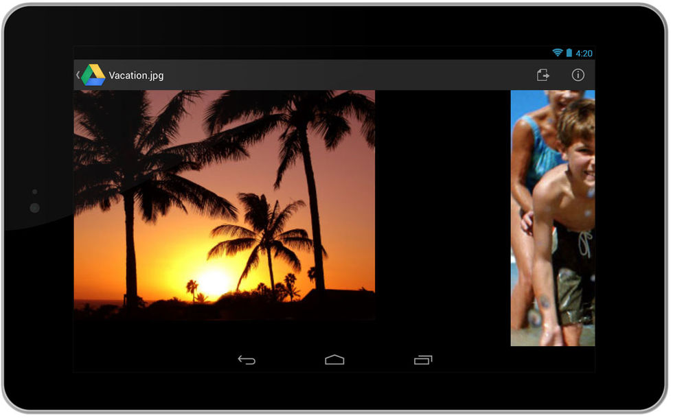Tap the 4:20 clock in status bar
Image resolution: width=673 pixels, height=418 pixels.
point(584,53)
